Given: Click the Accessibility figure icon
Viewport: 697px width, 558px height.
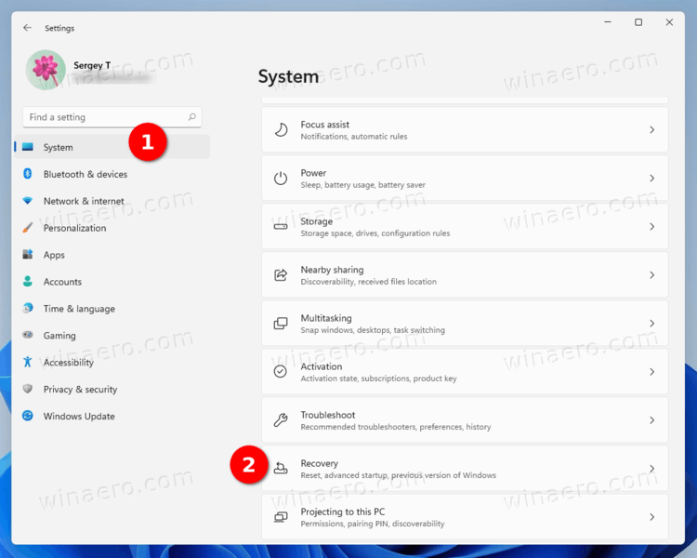Looking at the screenshot, I should coord(28,362).
